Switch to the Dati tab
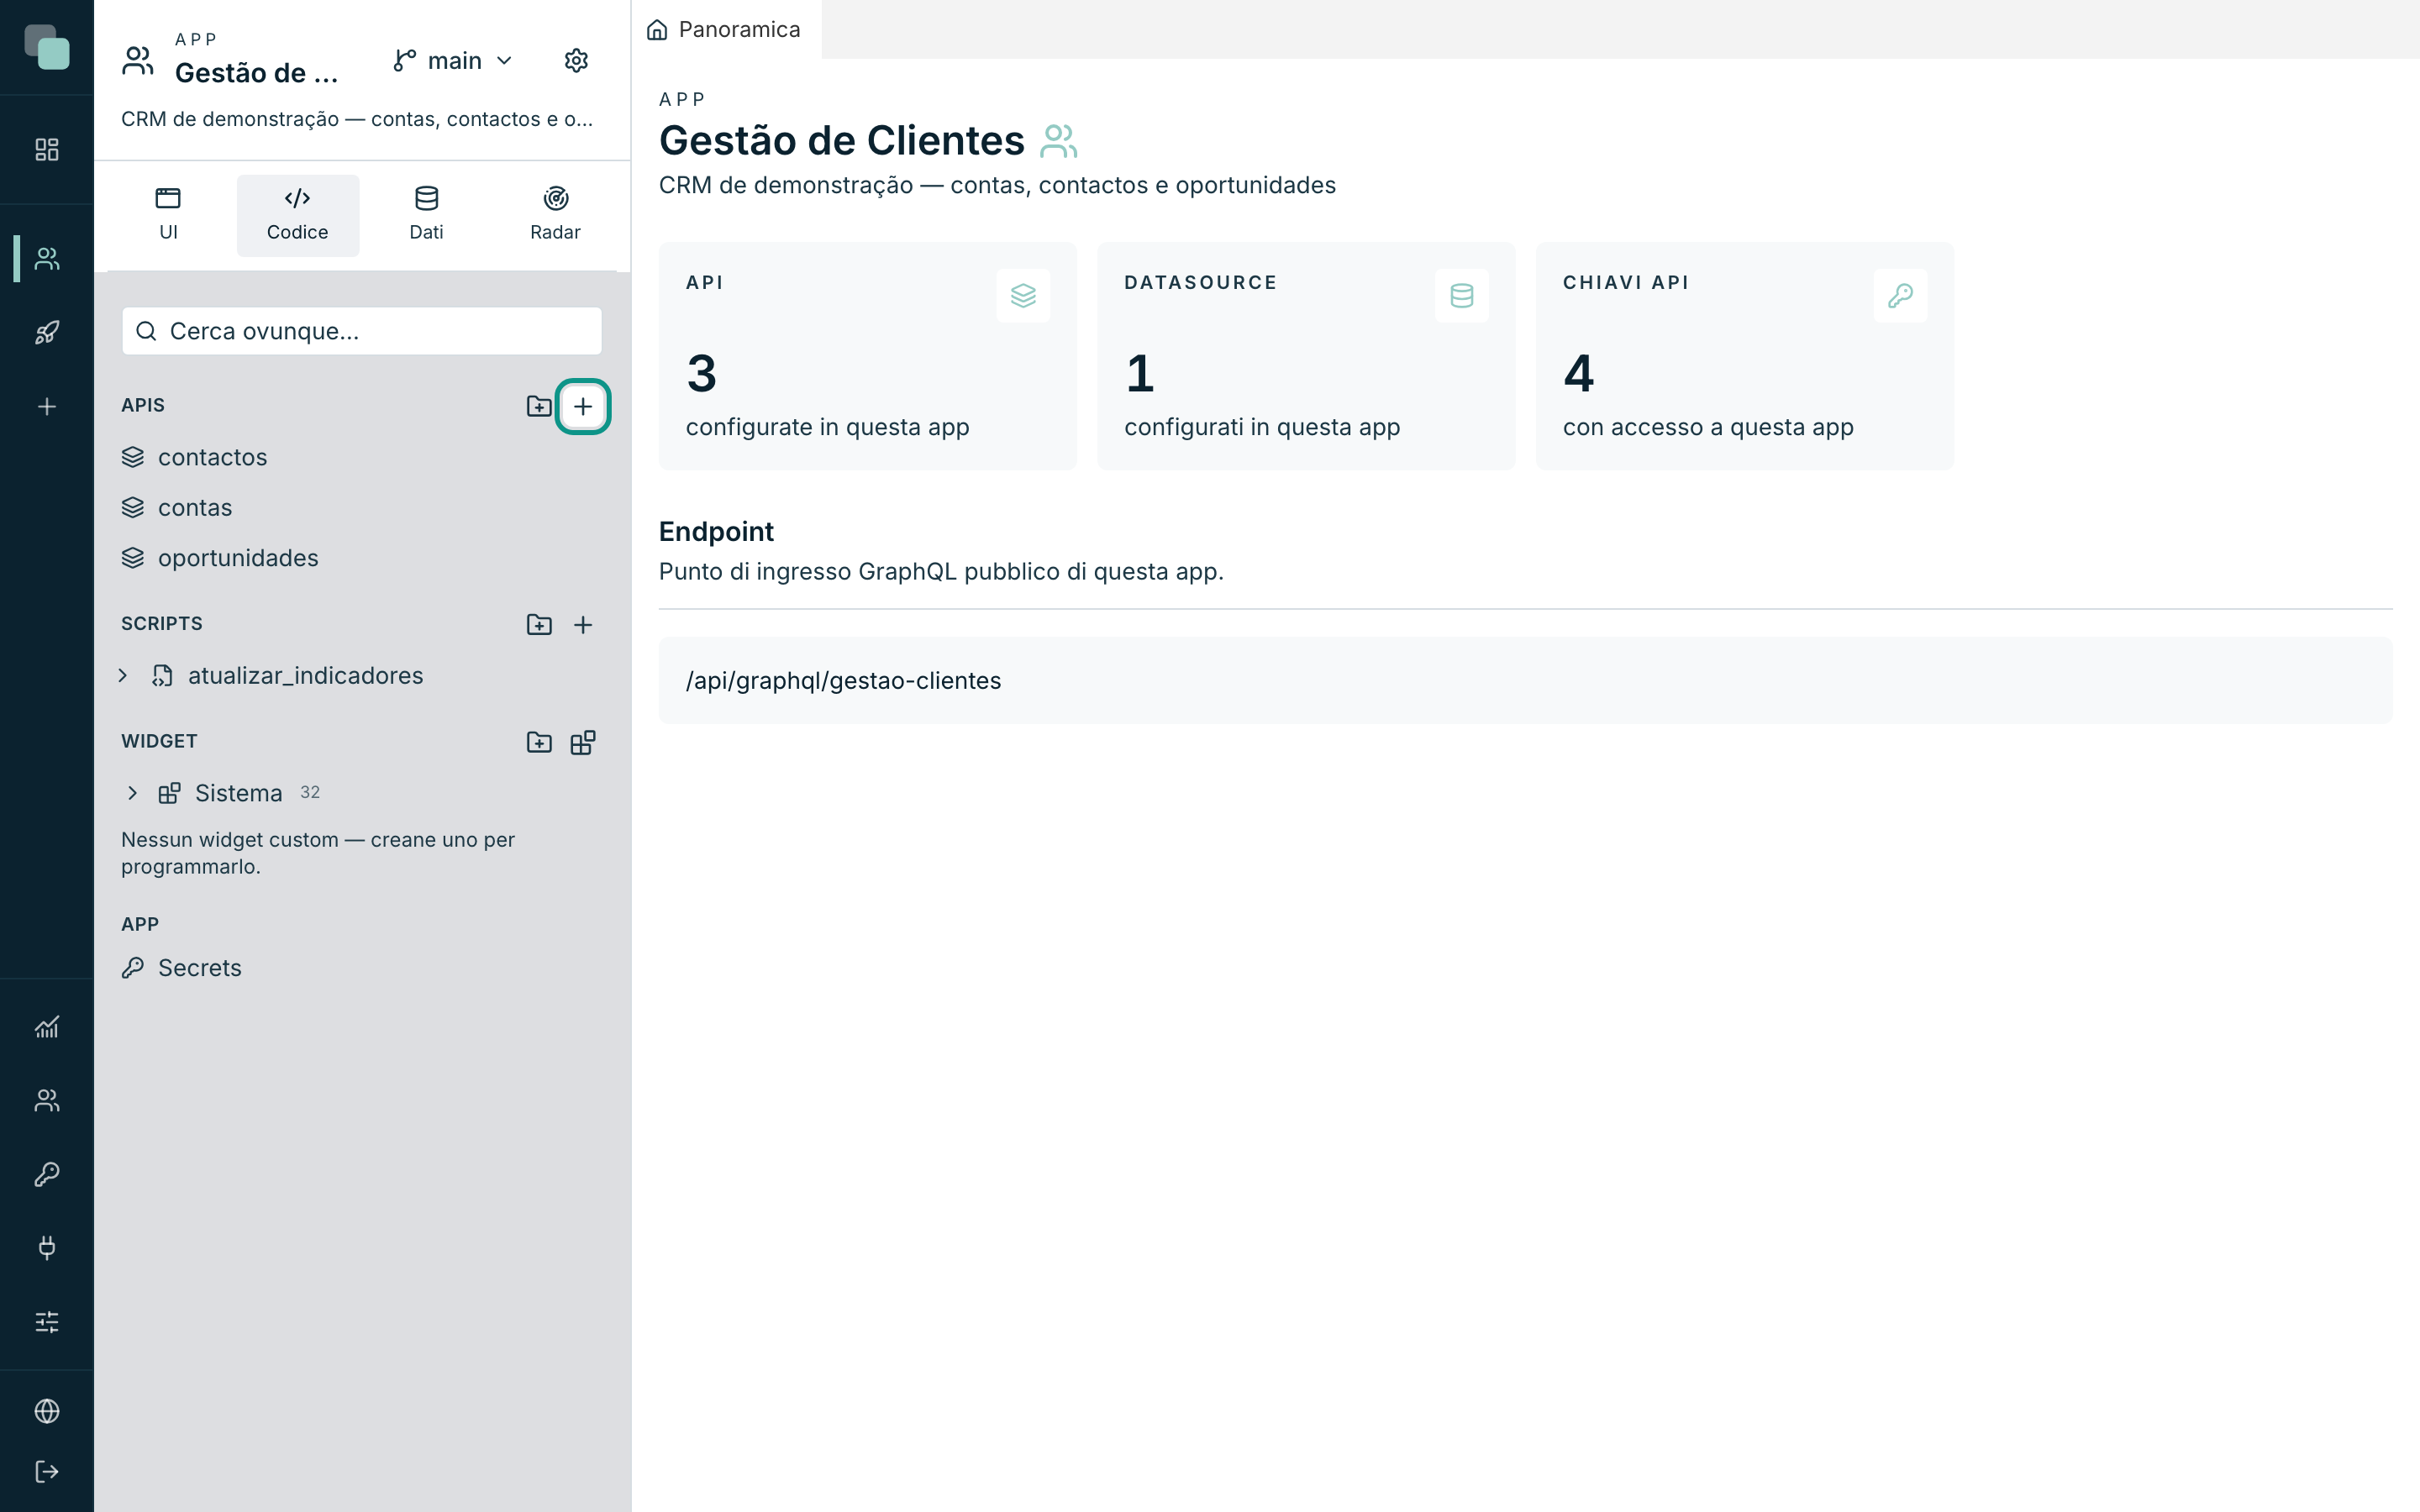This screenshot has height=1512, width=2420. point(427,215)
